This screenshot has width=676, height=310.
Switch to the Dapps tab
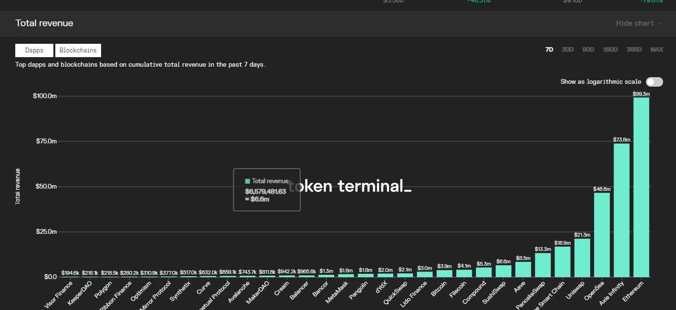pos(34,50)
